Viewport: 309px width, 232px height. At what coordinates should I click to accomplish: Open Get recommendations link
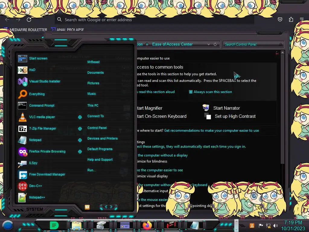pyautogui.click(x=212, y=130)
